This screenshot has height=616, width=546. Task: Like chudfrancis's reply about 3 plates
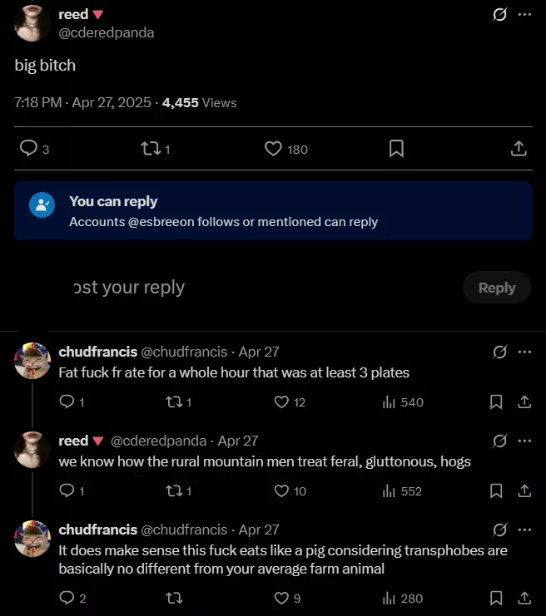pyautogui.click(x=280, y=402)
